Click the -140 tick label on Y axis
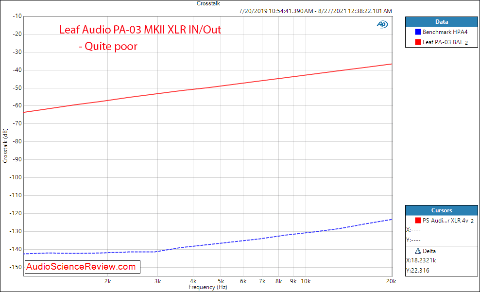This screenshot has height=292, width=480. 16,249
